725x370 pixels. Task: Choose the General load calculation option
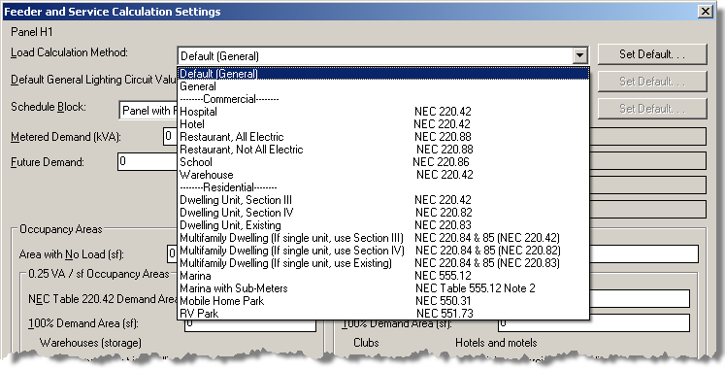pyautogui.click(x=383, y=86)
